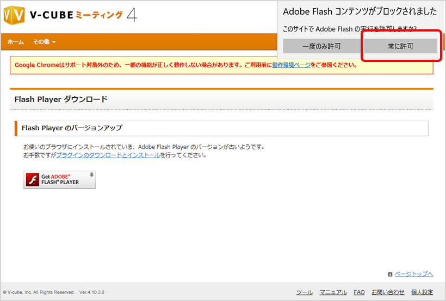Expand the その他 dropdown menu

44,42
